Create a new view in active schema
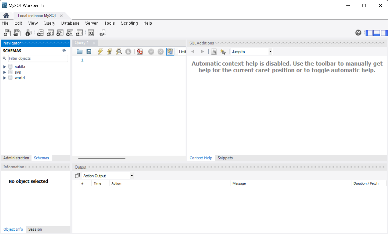This screenshot has height=234, width=388. (x=60, y=33)
